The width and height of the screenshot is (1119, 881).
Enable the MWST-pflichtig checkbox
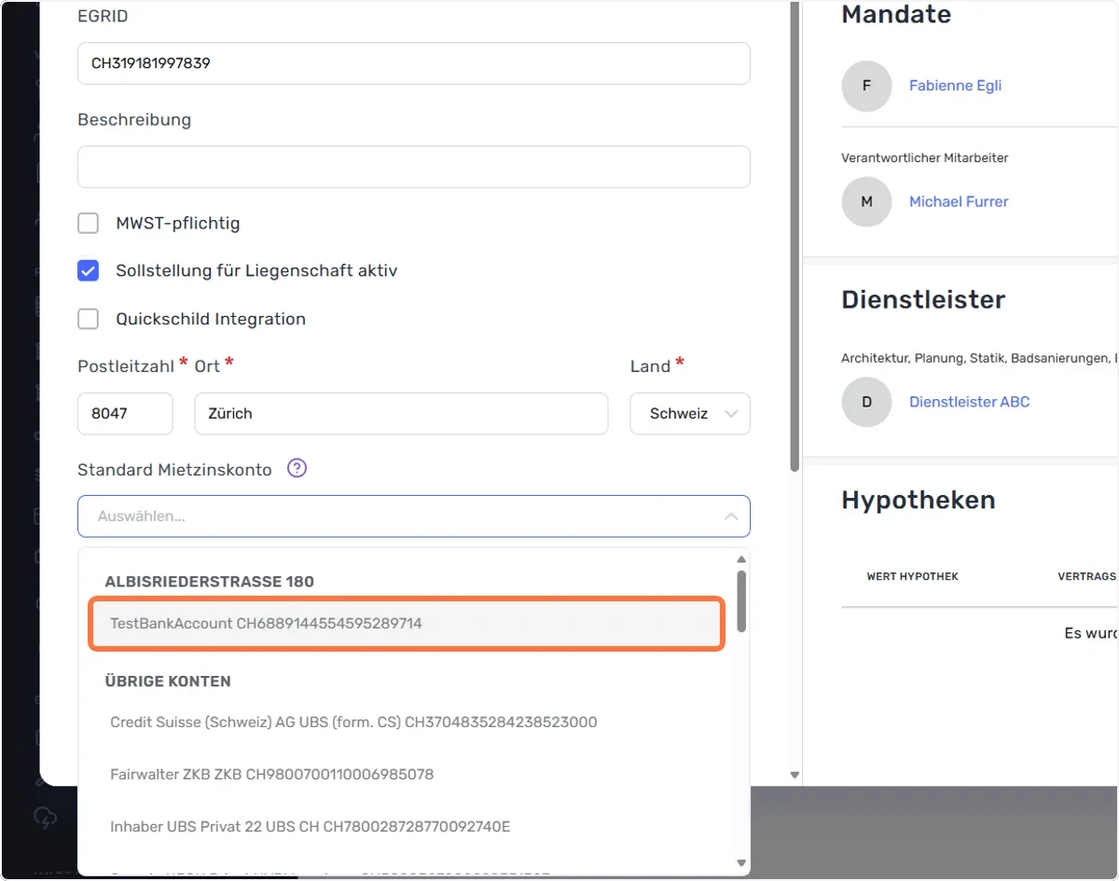[88, 223]
